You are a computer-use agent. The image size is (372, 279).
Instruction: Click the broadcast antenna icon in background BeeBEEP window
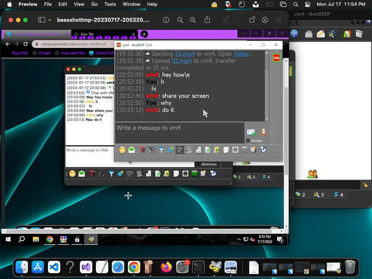point(294,34)
